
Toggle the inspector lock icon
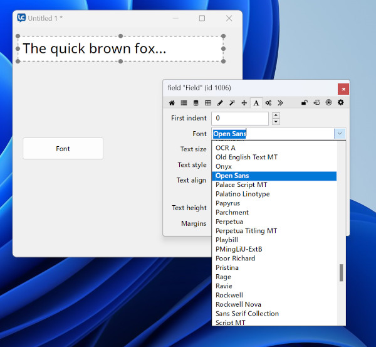coord(305,102)
